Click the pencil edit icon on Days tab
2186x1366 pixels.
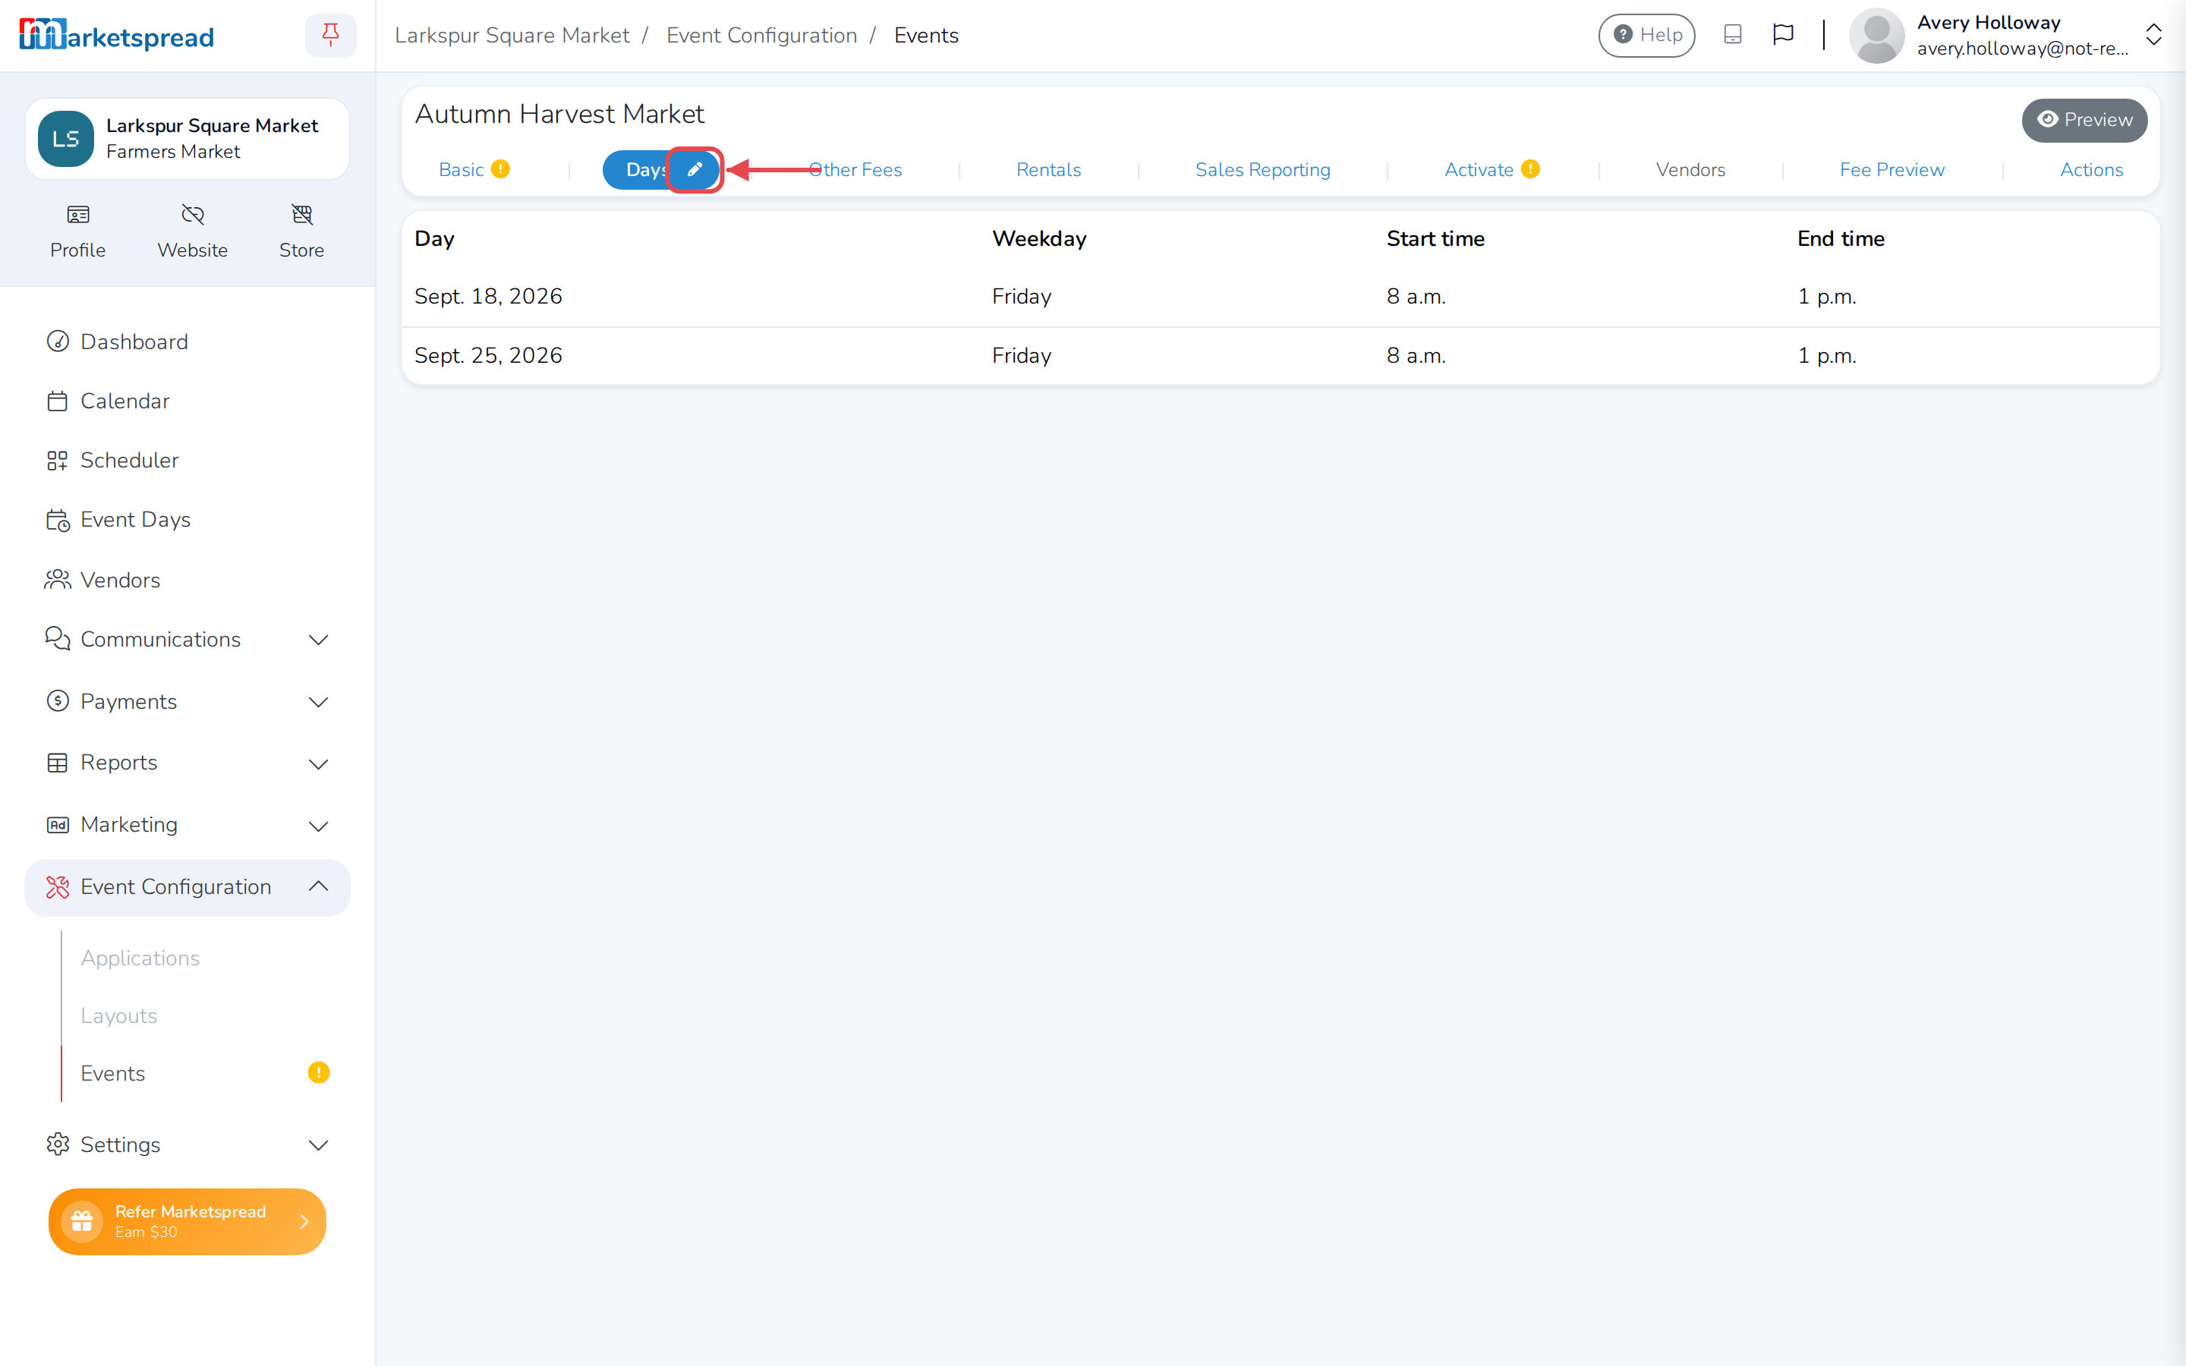pos(695,170)
